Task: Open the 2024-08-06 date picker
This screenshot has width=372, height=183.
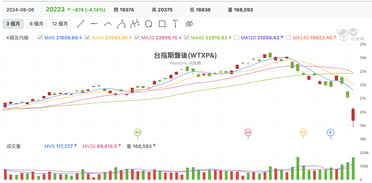Action: [20, 10]
